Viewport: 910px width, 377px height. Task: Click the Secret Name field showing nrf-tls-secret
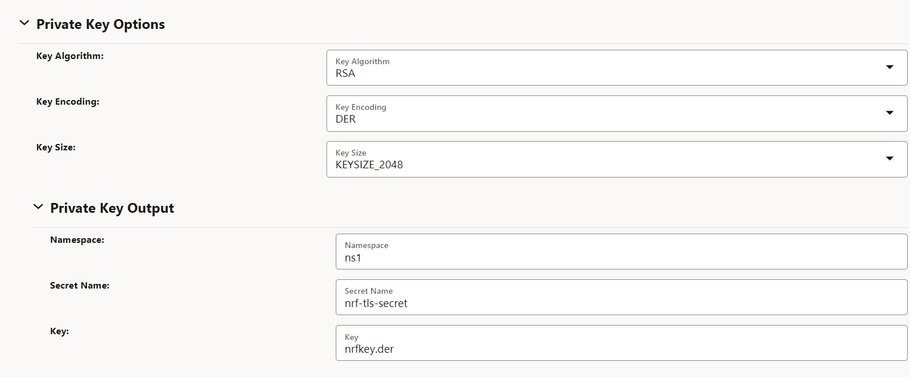pyautogui.click(x=579, y=304)
